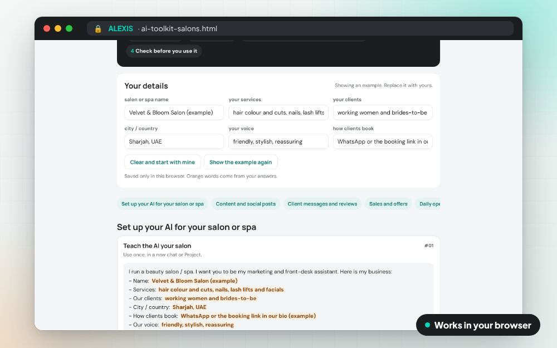Image resolution: width=557 pixels, height=348 pixels.
Task: Open 'Sales and offers' tab
Action: pos(388,204)
